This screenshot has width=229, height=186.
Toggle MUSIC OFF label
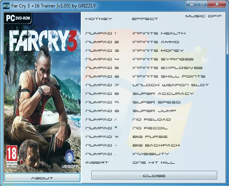click(204, 16)
